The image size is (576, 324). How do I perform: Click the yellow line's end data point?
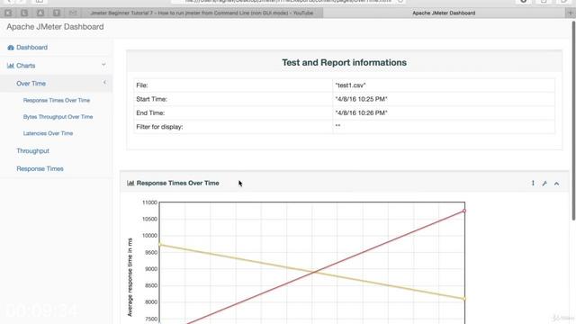tap(464, 299)
